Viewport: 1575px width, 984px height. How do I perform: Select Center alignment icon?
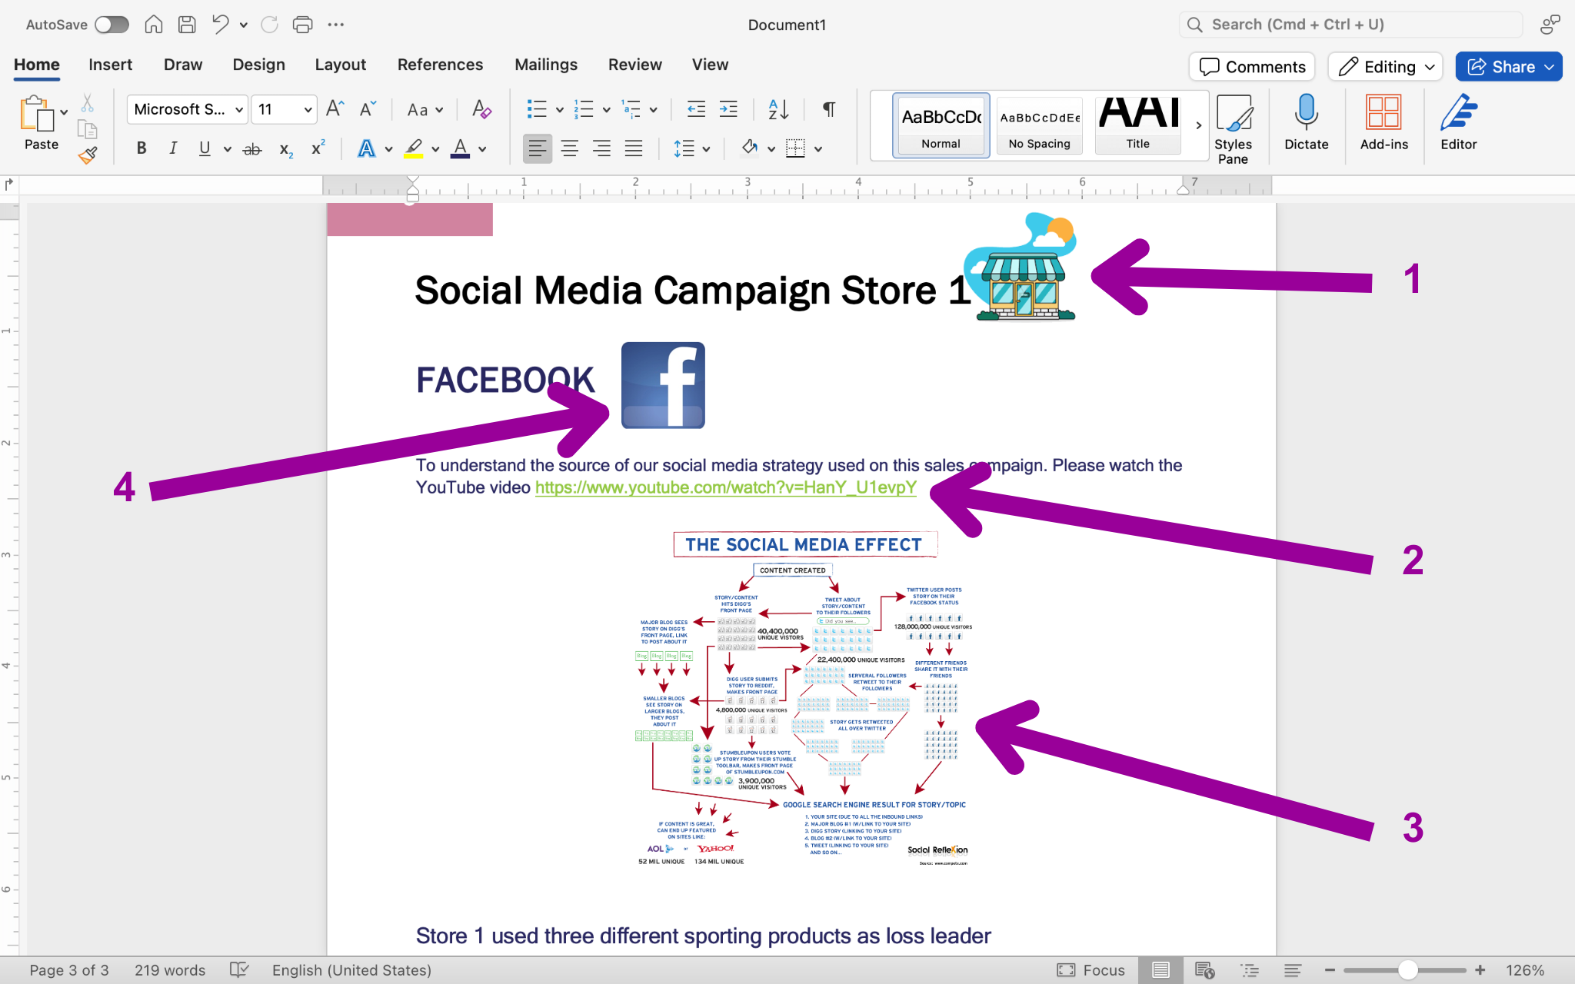pos(570,148)
